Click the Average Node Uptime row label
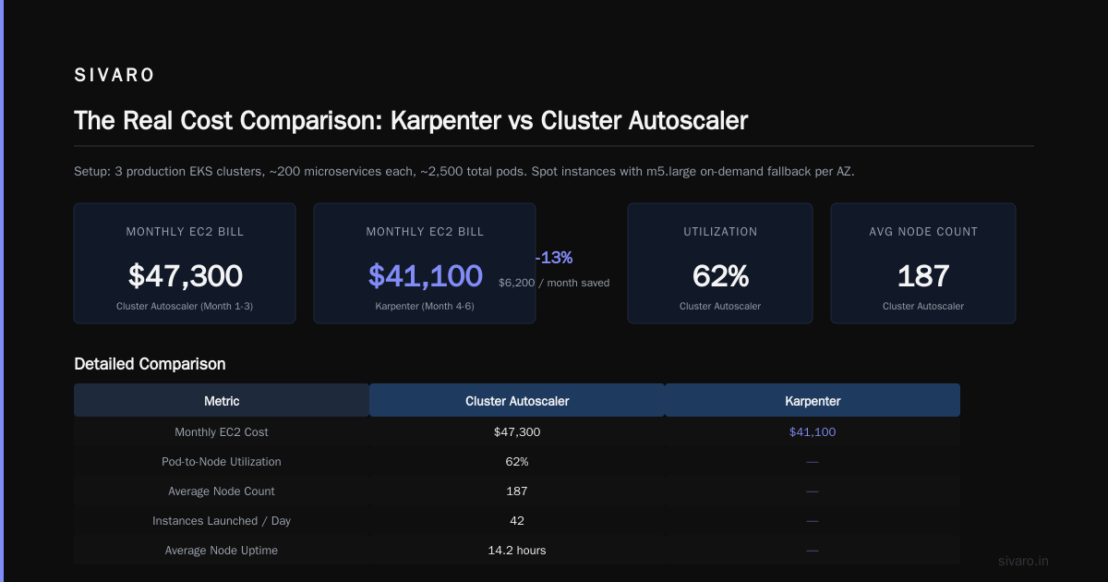Screen dimensions: 1108x582 [x=222, y=551]
